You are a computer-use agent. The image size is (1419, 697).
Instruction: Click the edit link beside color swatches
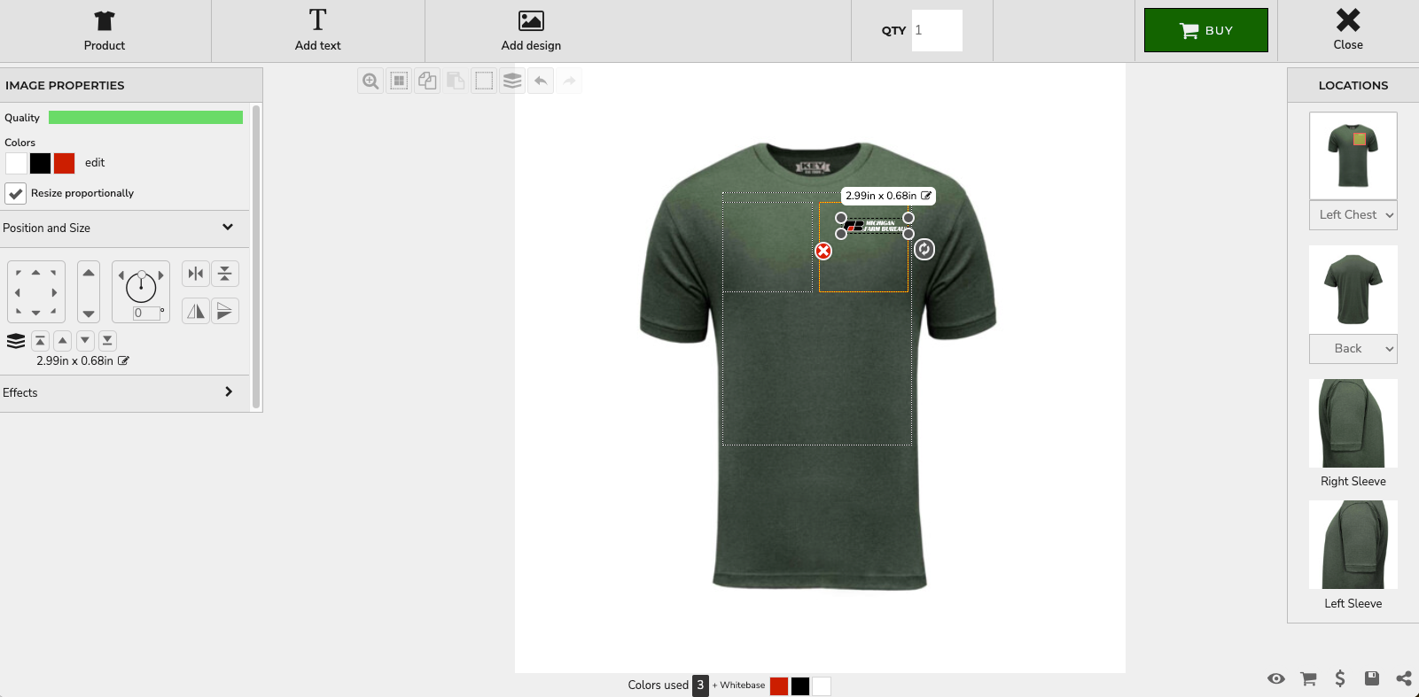coord(95,163)
